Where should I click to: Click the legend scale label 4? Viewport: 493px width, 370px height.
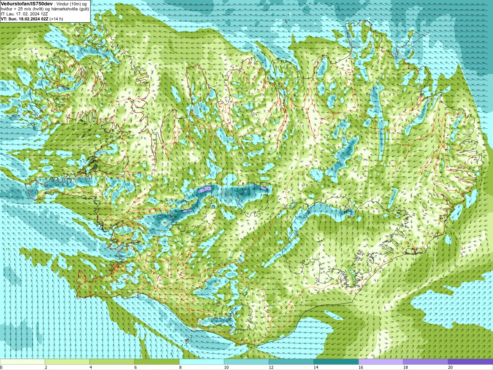[91, 367]
